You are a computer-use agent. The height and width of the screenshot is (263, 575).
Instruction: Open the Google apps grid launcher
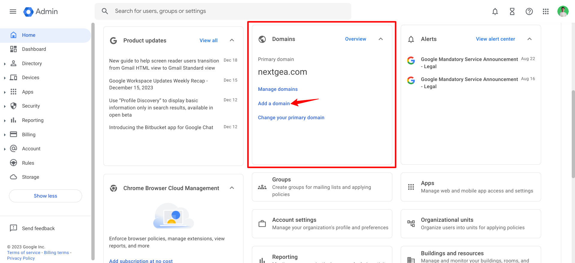pos(546,11)
